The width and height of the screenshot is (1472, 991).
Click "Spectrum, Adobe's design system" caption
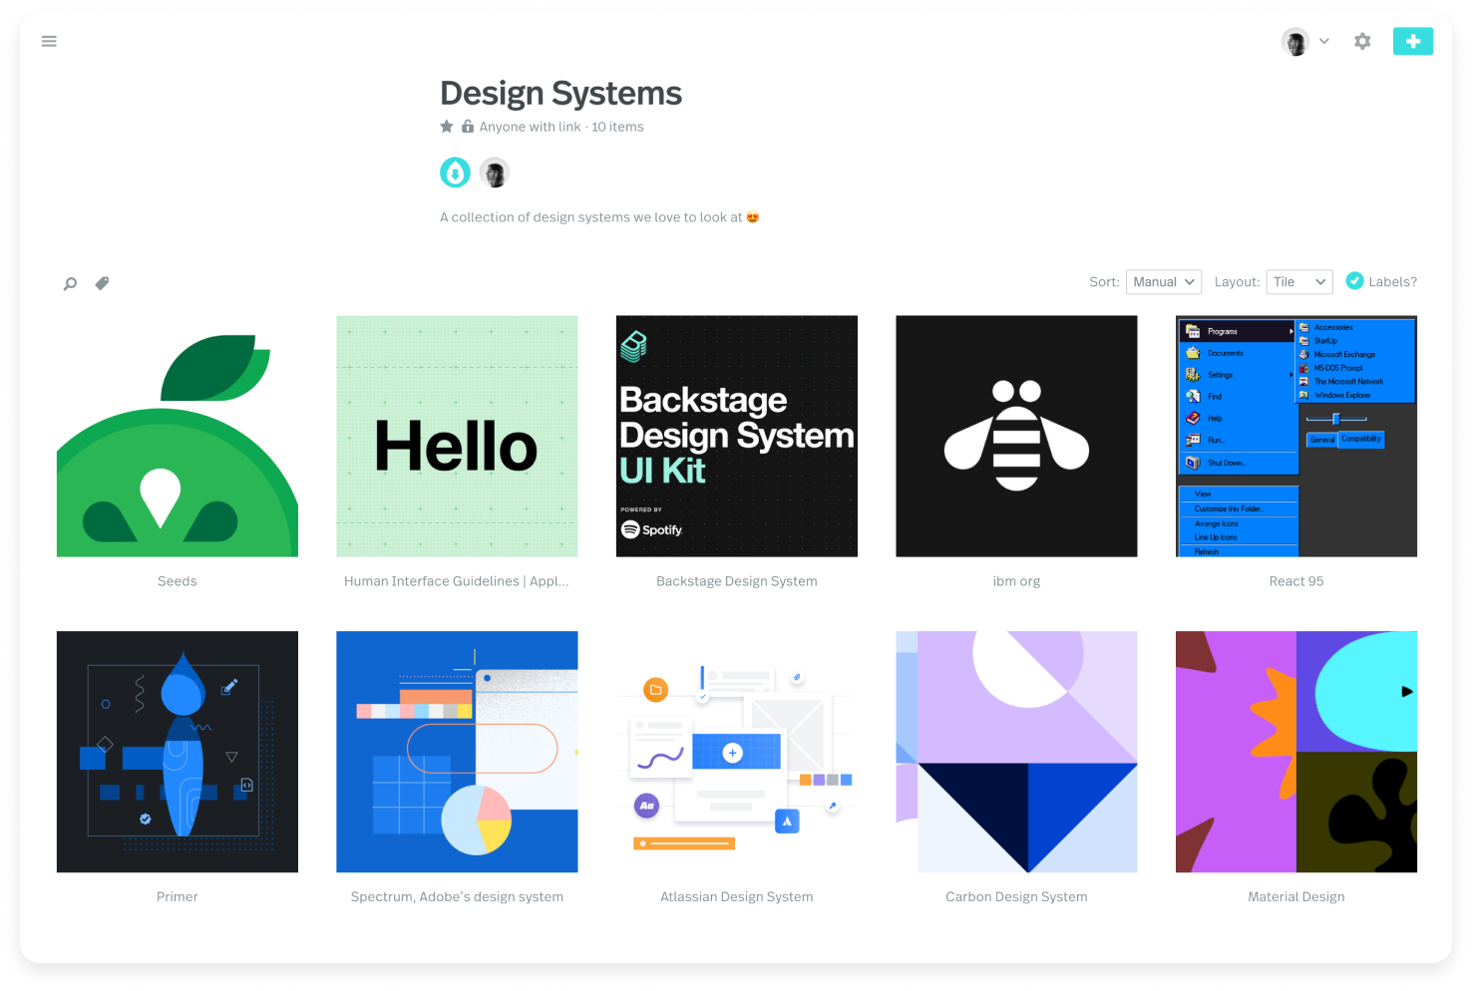click(457, 896)
